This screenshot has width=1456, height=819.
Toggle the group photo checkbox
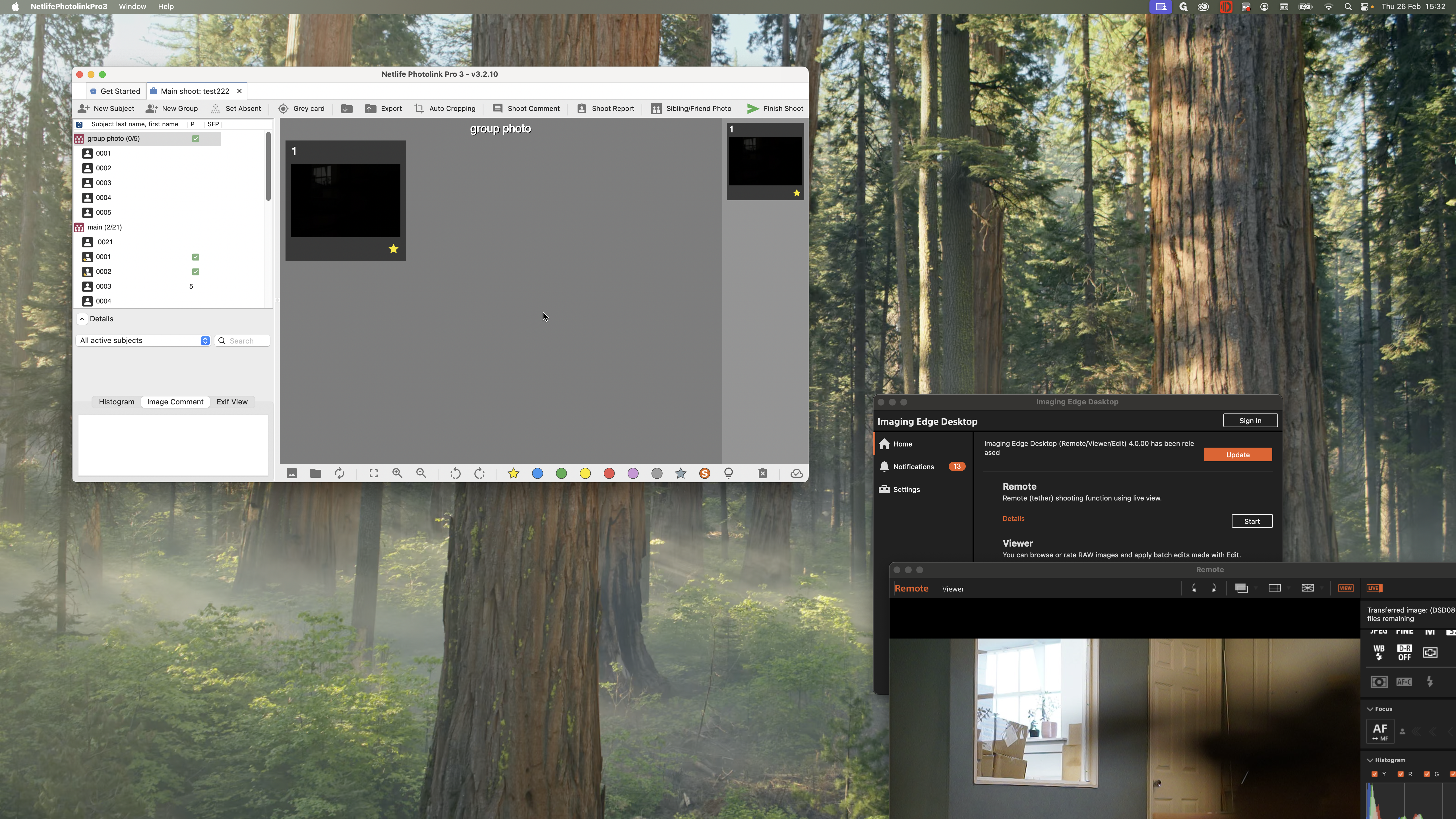coord(196,138)
